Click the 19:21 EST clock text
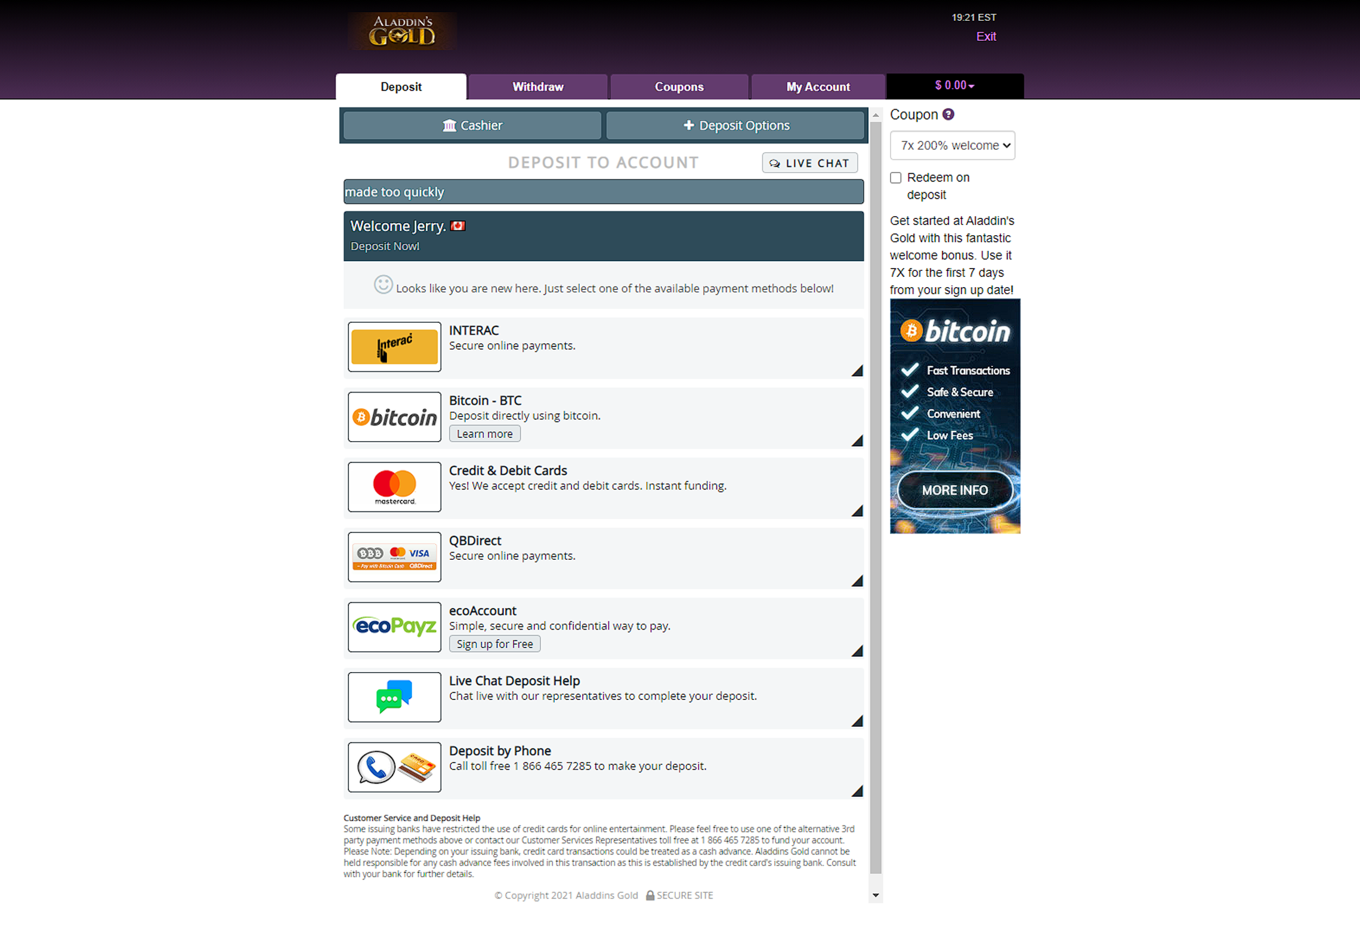 pyautogui.click(x=973, y=17)
